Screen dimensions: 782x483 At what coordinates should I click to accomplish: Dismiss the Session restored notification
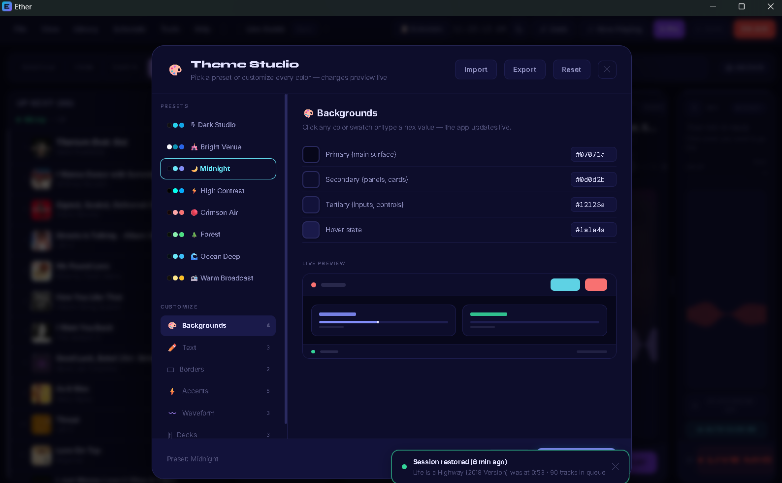(x=615, y=466)
